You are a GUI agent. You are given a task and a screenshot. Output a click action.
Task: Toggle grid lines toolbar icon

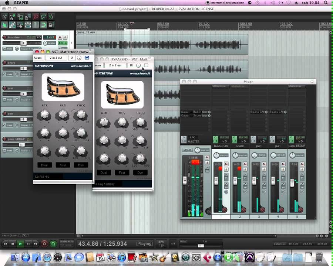(36, 25)
